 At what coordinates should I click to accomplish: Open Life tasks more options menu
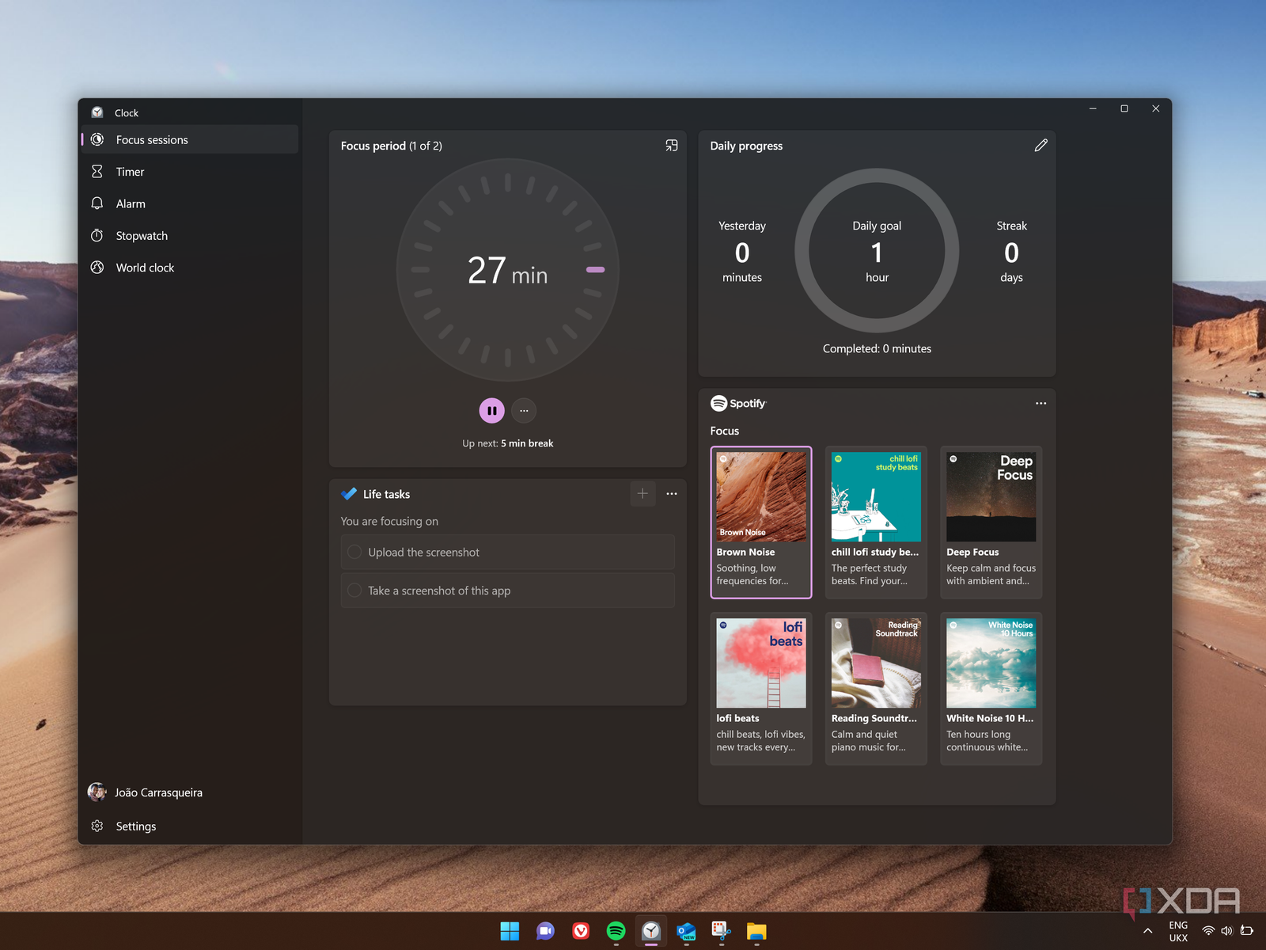click(672, 494)
